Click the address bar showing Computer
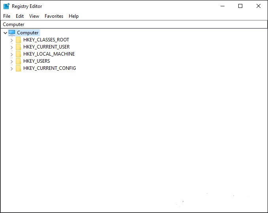The width and height of the screenshot is (268, 213). pos(134,24)
